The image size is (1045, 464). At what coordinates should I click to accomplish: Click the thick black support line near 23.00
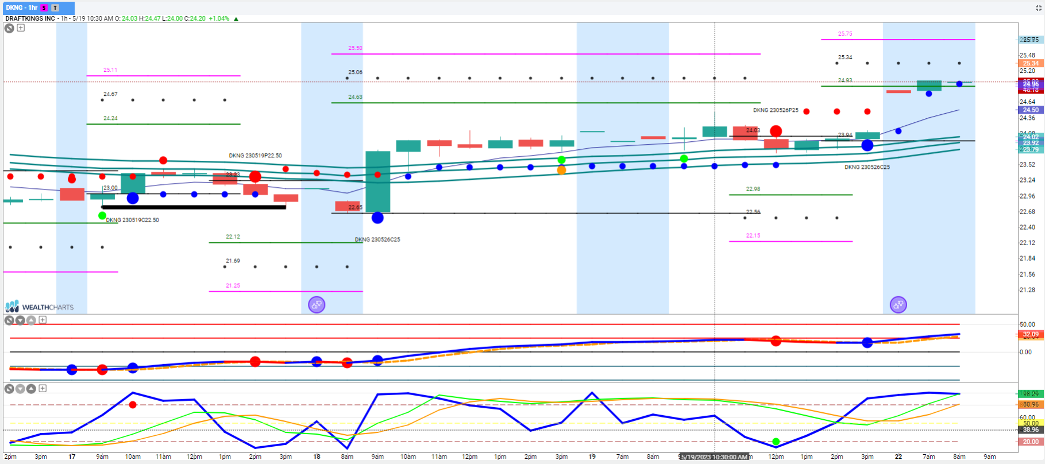tap(194, 207)
